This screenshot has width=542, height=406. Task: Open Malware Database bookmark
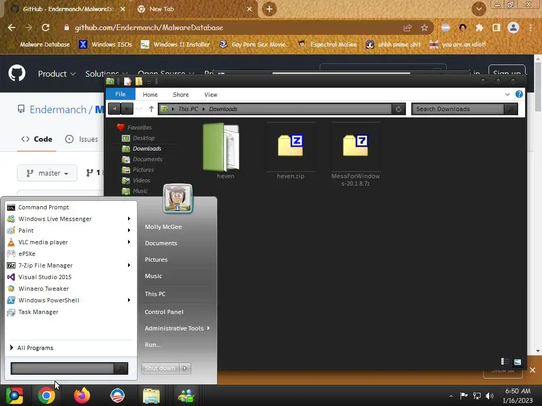tap(44, 44)
